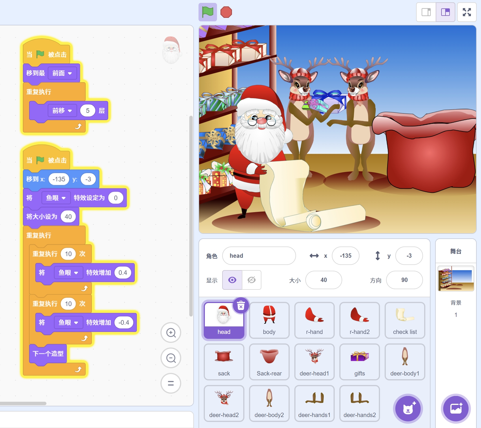Viewport: 481px width, 428px height.
Task: Click the sprite name field showing head
Action: 259,256
